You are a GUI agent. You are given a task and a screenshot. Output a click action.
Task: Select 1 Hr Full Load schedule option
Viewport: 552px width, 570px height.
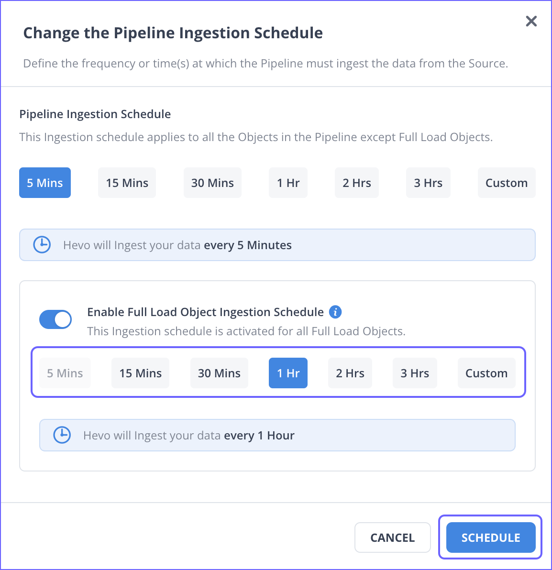[288, 373]
